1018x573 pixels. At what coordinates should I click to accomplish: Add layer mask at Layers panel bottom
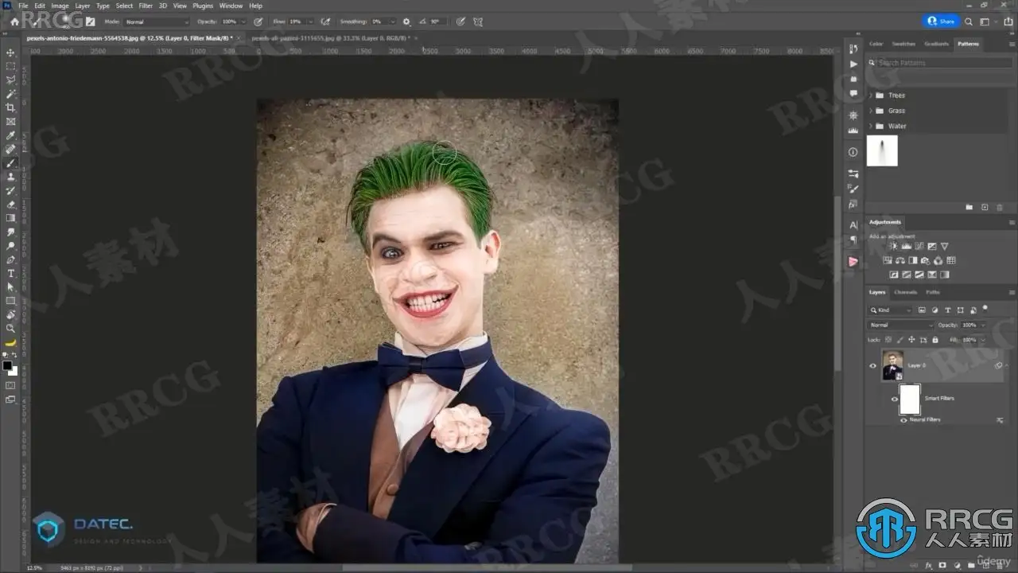(x=941, y=566)
